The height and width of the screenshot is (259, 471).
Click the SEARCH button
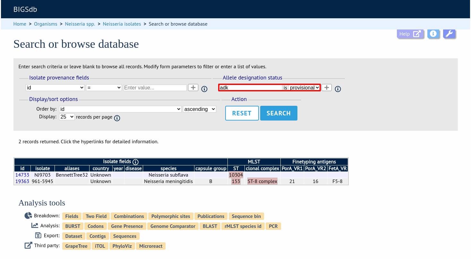tap(279, 113)
